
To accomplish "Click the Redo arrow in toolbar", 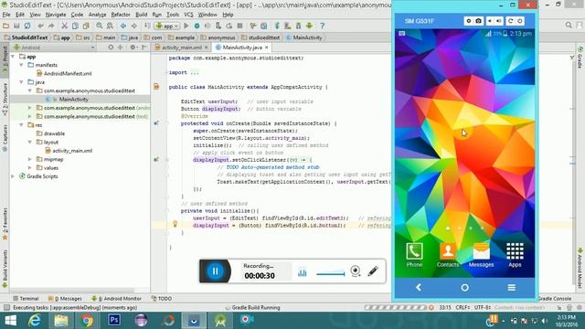I will (51, 26).
